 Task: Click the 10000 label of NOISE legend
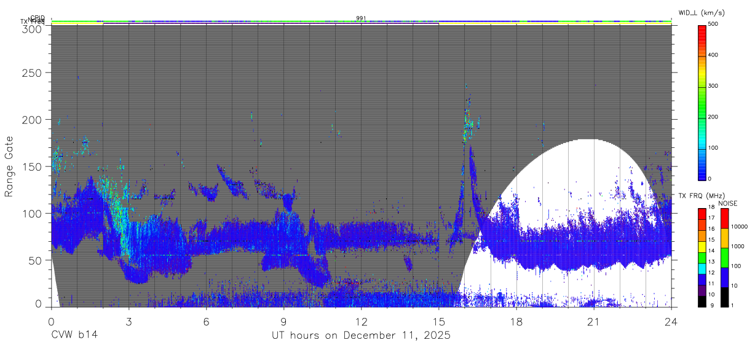pos(738,227)
